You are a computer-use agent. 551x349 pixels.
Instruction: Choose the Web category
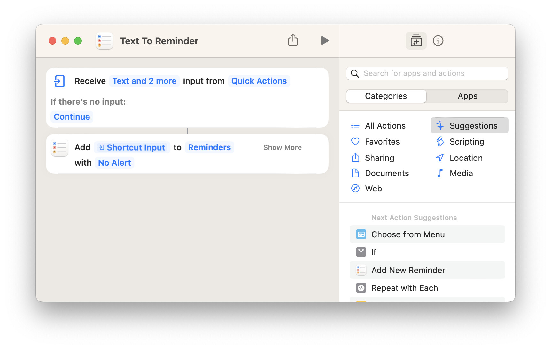point(373,189)
